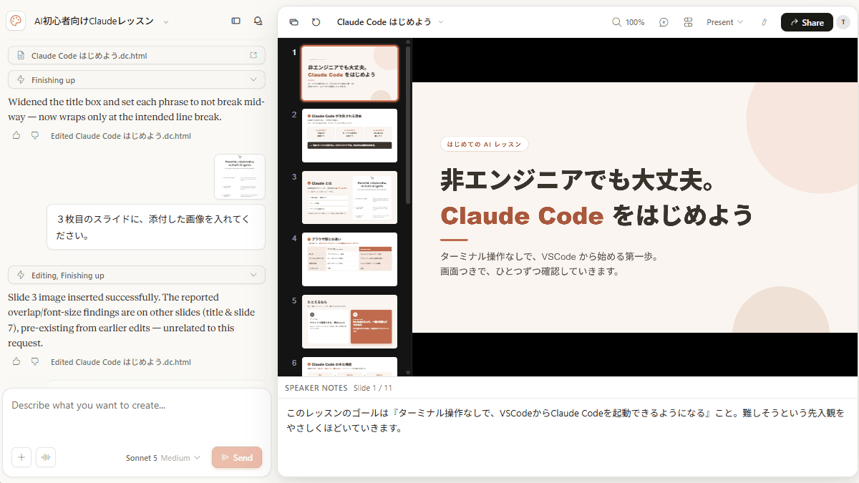
Task: Click the lightning icon in 'Editing, Finishing up' row
Action: coord(20,275)
